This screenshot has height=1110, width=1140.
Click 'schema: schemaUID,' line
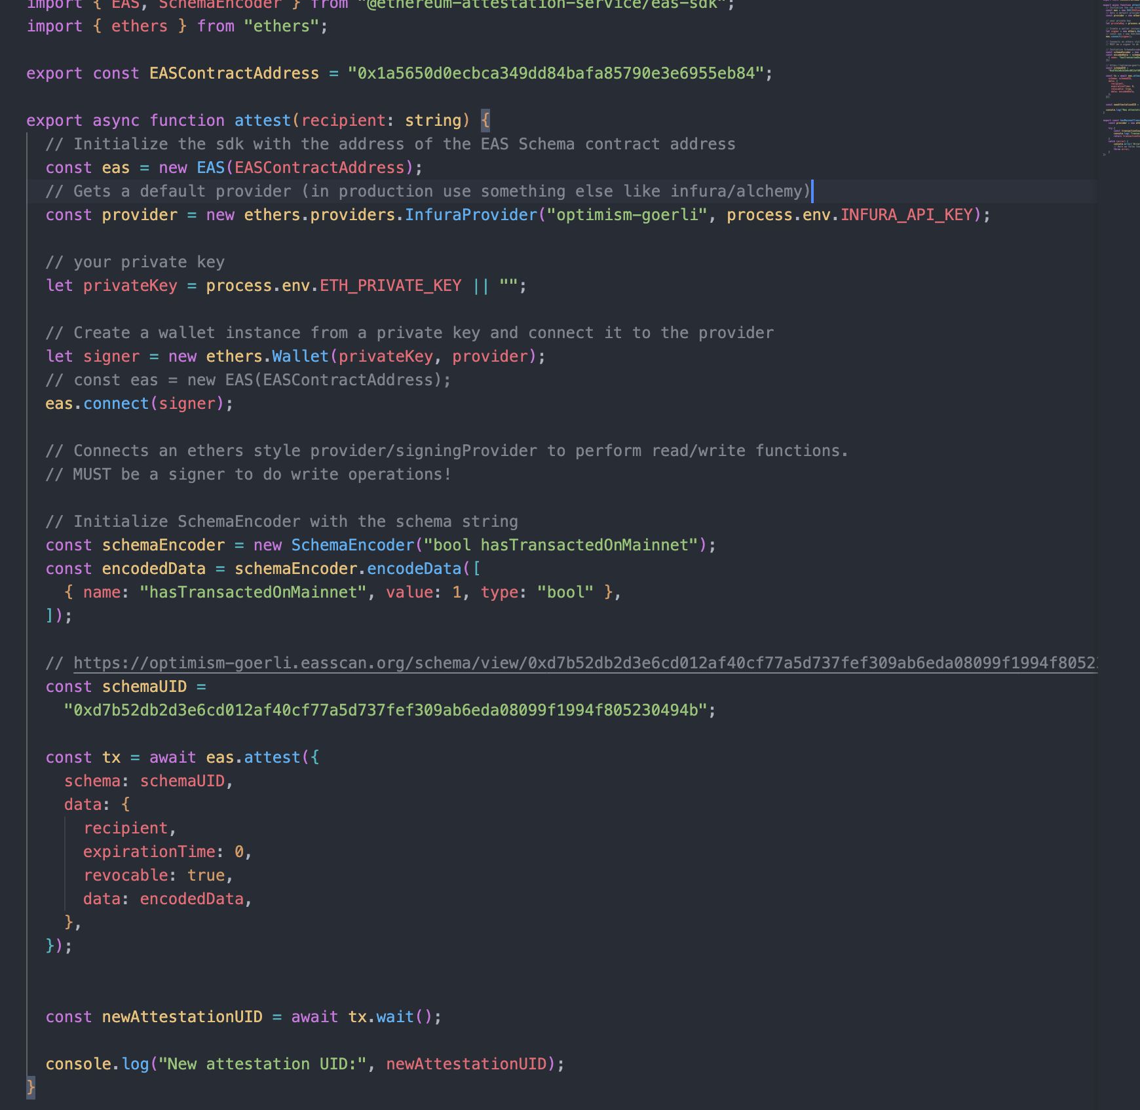149,781
